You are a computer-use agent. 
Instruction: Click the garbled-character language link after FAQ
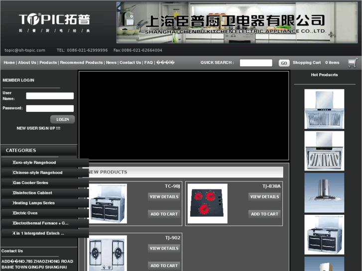(165, 63)
